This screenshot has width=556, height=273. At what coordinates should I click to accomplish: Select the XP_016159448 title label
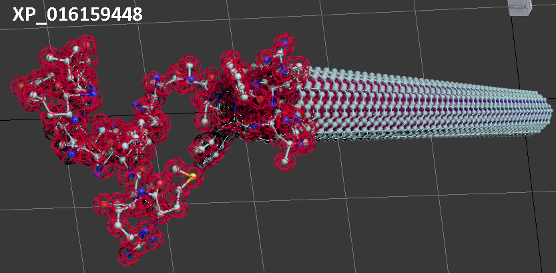point(77,14)
